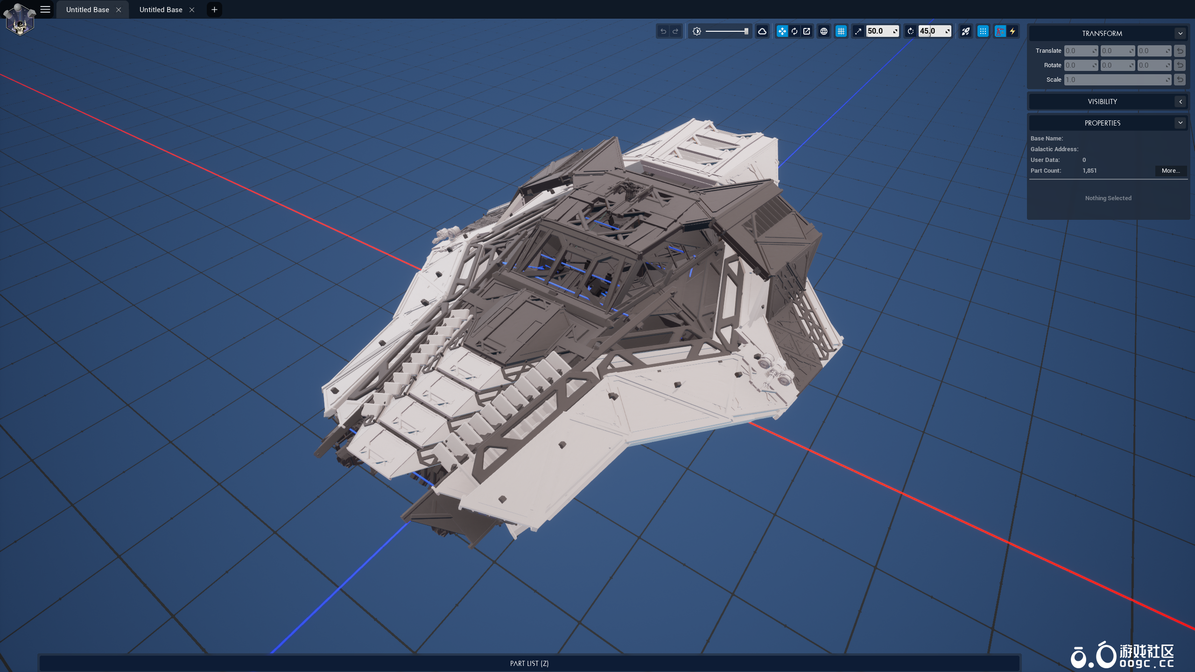Switch to the second Untitled Base tab
1195x672 pixels.
point(161,10)
